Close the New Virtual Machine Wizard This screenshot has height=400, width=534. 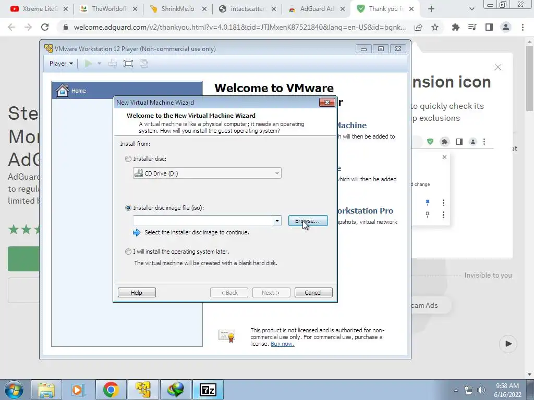(327, 103)
